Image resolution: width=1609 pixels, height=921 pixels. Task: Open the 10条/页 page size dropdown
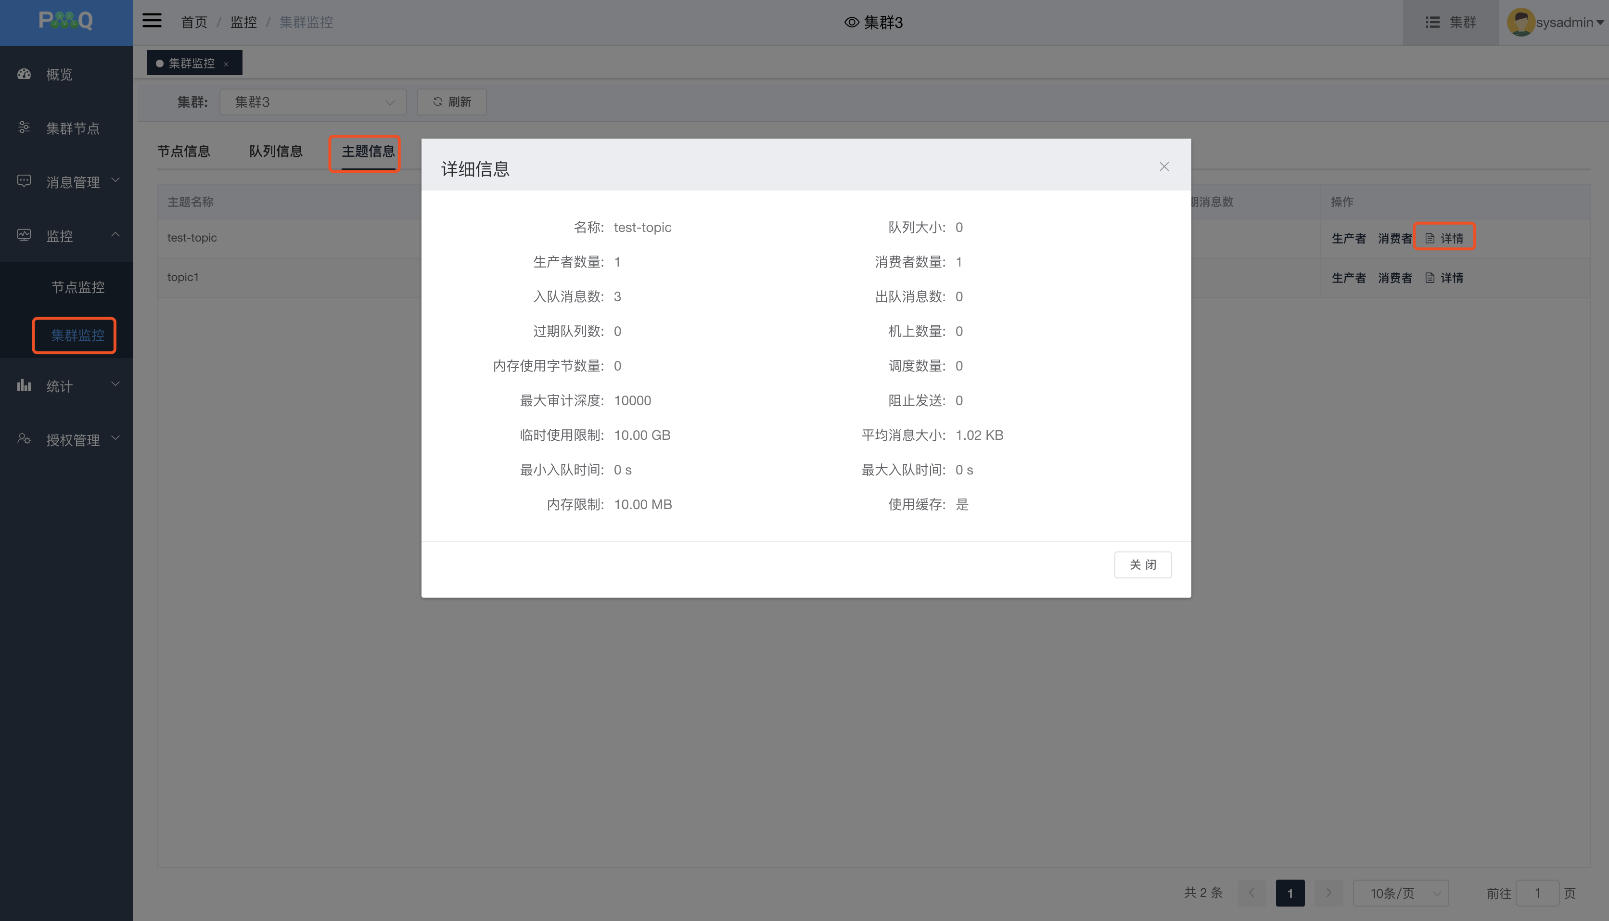[1400, 893]
